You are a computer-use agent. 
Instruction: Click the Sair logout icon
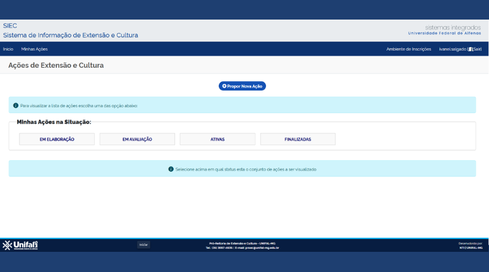pyautogui.click(x=470, y=49)
